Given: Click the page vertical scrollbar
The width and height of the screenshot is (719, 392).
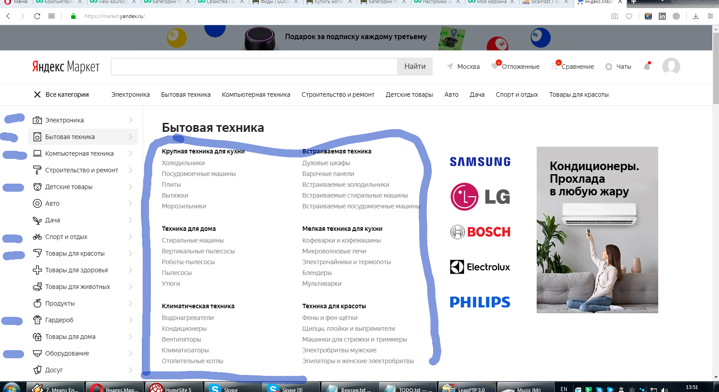Looking at the screenshot, I should [x=716, y=68].
